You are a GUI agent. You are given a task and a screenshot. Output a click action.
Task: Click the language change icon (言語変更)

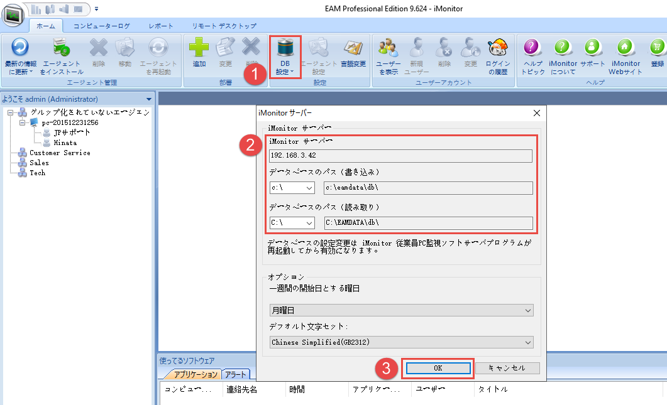353,47
